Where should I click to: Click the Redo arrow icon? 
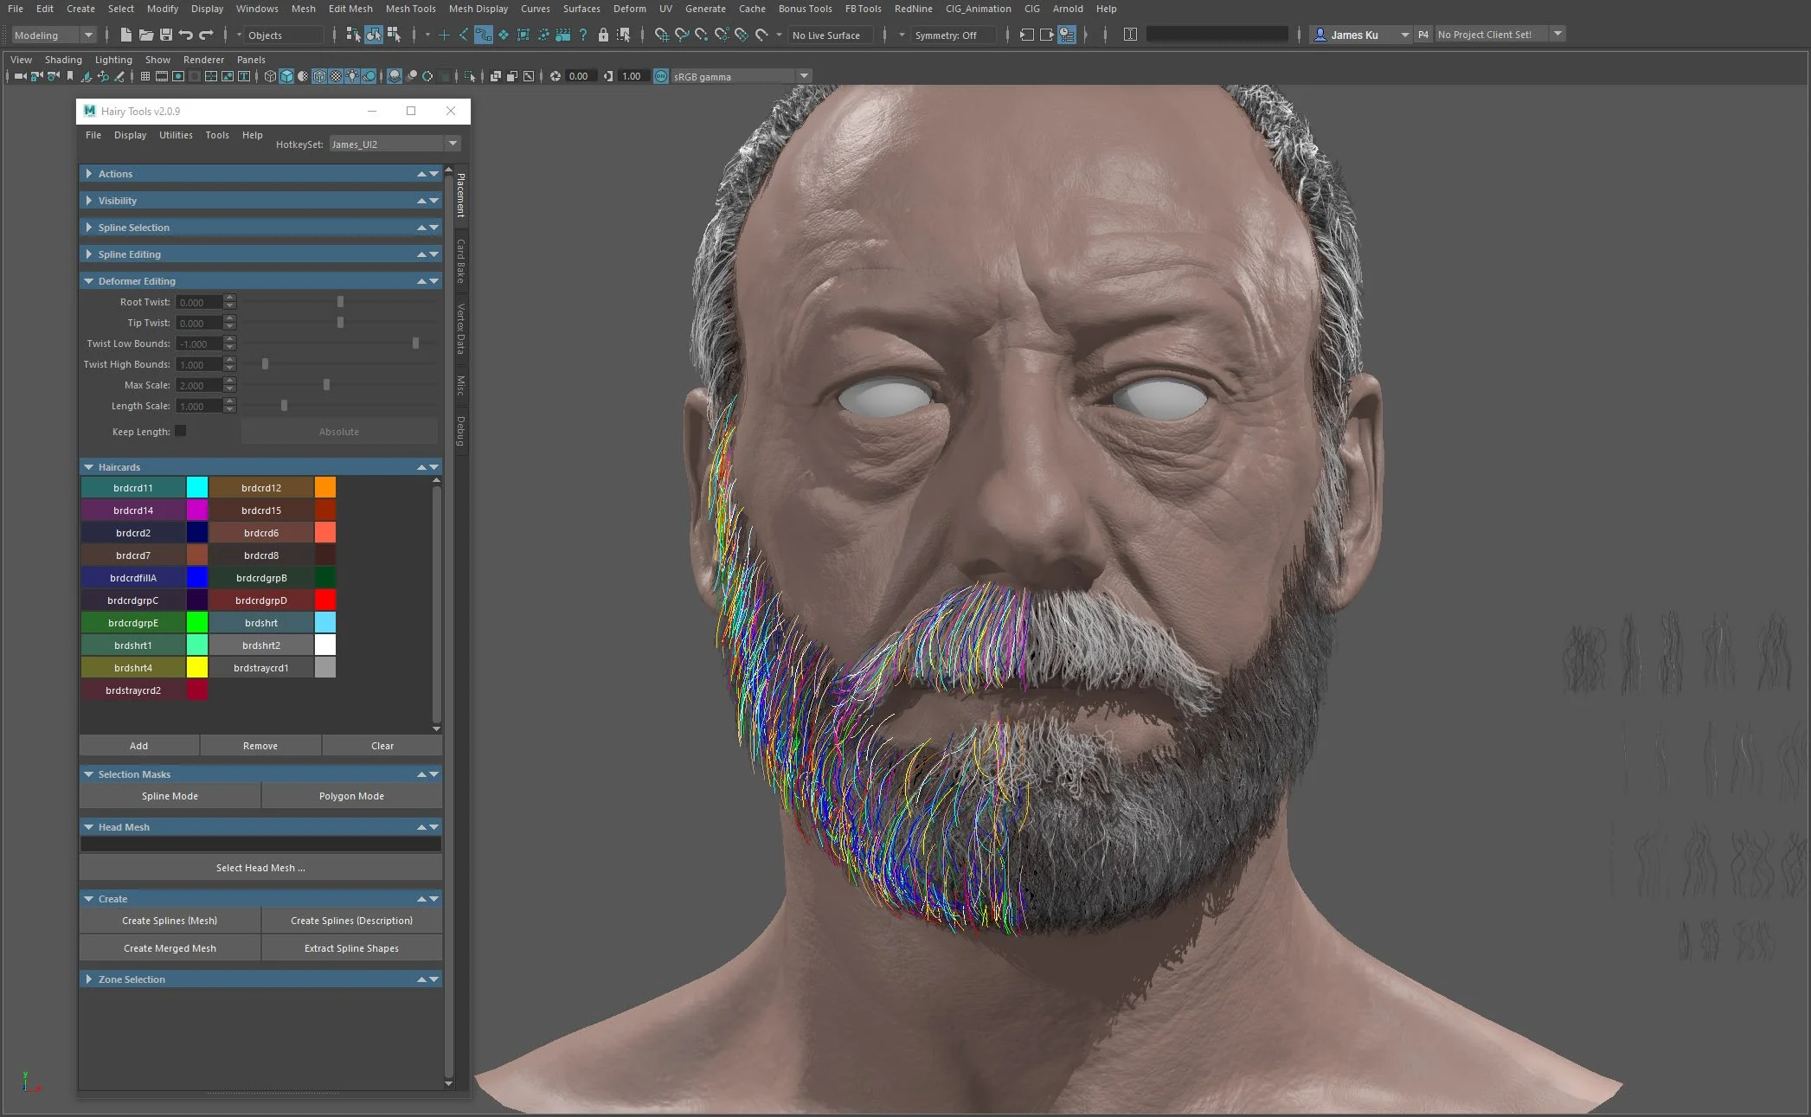pyautogui.click(x=206, y=35)
